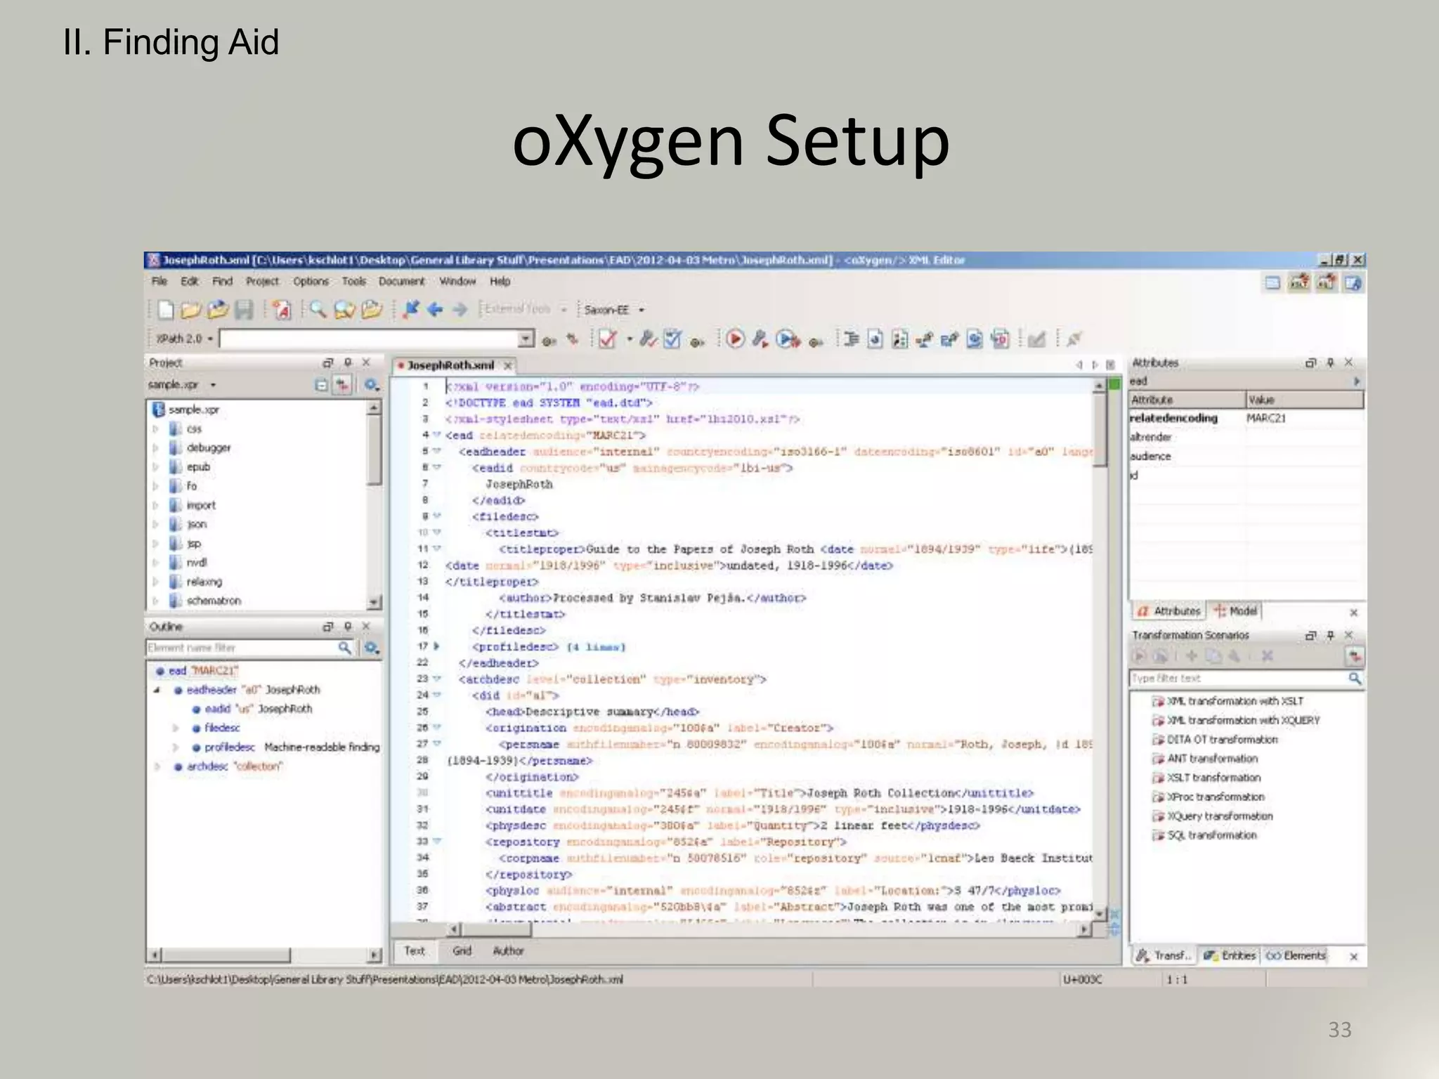Click the Open file folder icon
The width and height of the screenshot is (1439, 1079).
190,310
